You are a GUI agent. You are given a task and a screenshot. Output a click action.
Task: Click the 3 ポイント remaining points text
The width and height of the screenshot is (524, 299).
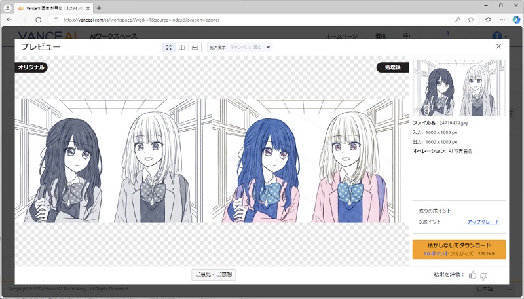pos(430,222)
